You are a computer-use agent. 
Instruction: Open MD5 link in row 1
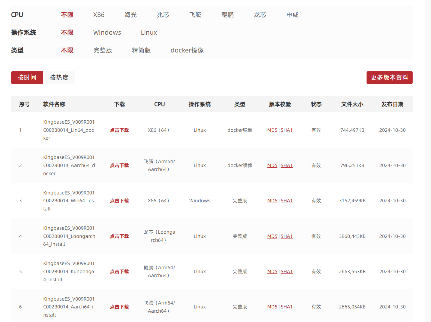pos(272,130)
